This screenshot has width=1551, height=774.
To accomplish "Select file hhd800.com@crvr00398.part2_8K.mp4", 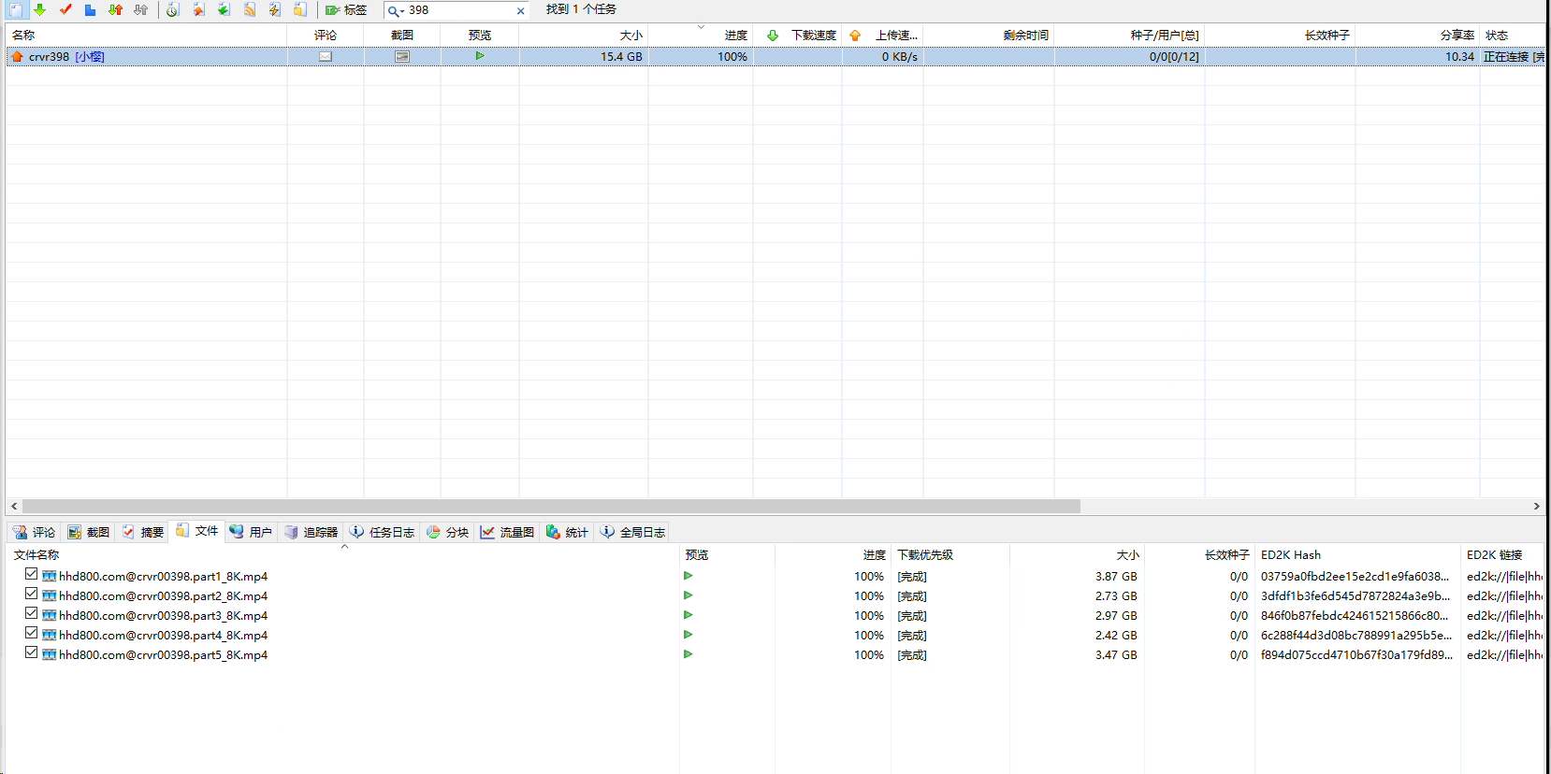I will pyautogui.click(x=163, y=596).
